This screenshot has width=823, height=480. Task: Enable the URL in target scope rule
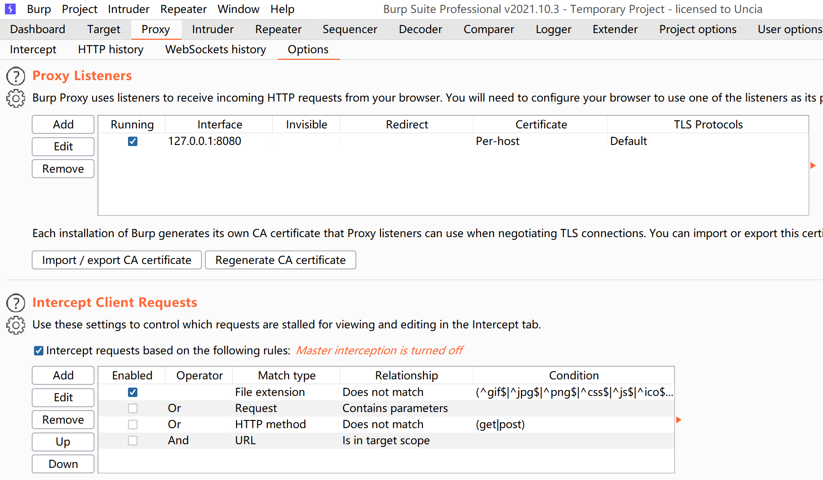tap(132, 441)
